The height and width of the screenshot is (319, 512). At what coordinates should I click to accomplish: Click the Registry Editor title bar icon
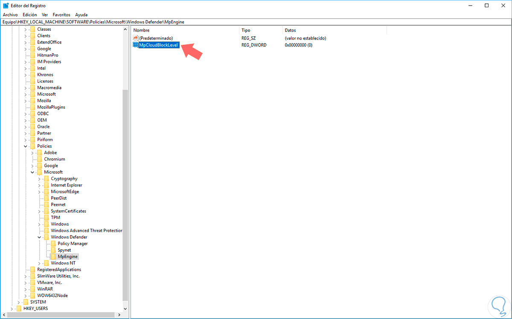point(6,6)
